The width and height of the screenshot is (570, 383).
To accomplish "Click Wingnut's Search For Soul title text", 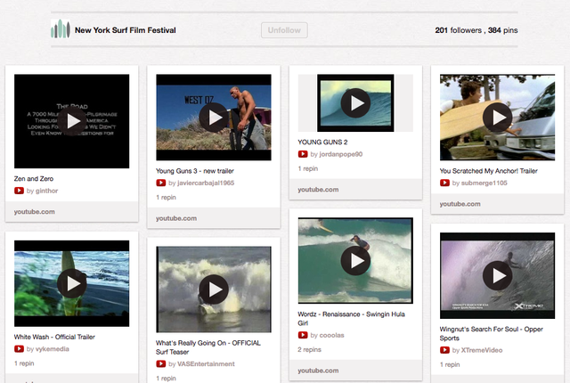I will pos(491,334).
